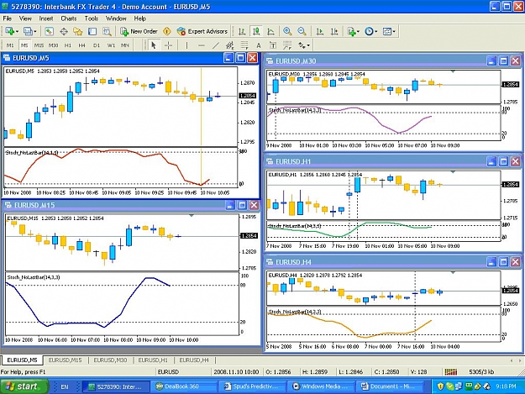Click the shield icon in system tray
Image resolution: width=525 pixels, height=394 pixels.
441,386
